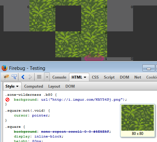Screen dimensions: 157x142
Task: Open the Net tab
Action: point(138,77)
